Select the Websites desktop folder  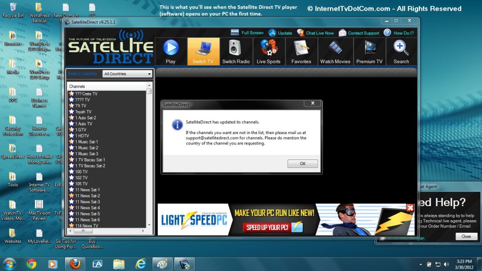pos(13,236)
